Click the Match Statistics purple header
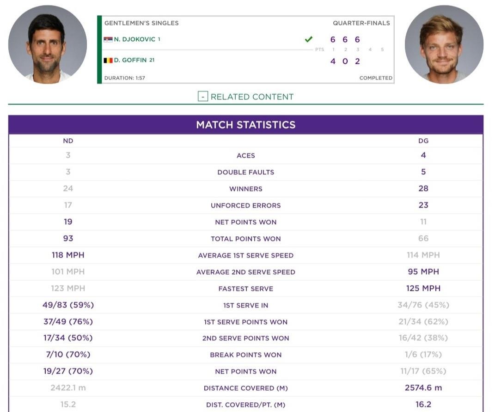This screenshot has height=412, width=495. pyautogui.click(x=246, y=125)
